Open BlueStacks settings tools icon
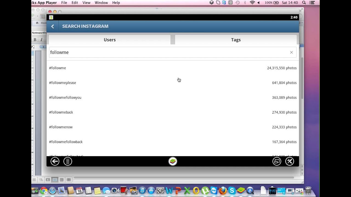Image resolution: width=351 pixels, height=197 pixels. [290, 161]
